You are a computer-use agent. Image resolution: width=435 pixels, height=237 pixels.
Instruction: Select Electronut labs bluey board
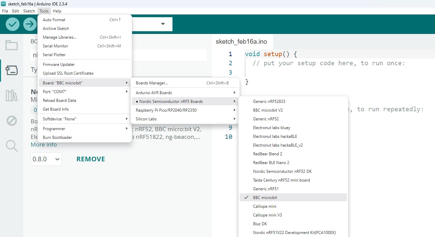(293, 127)
